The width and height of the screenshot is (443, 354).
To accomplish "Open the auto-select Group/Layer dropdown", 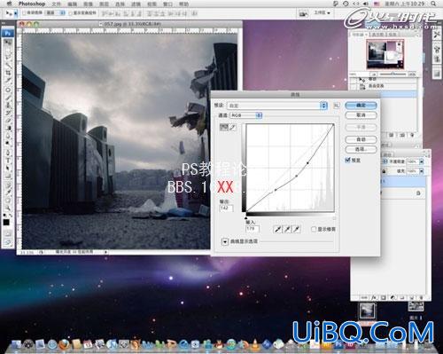I will (55, 13).
